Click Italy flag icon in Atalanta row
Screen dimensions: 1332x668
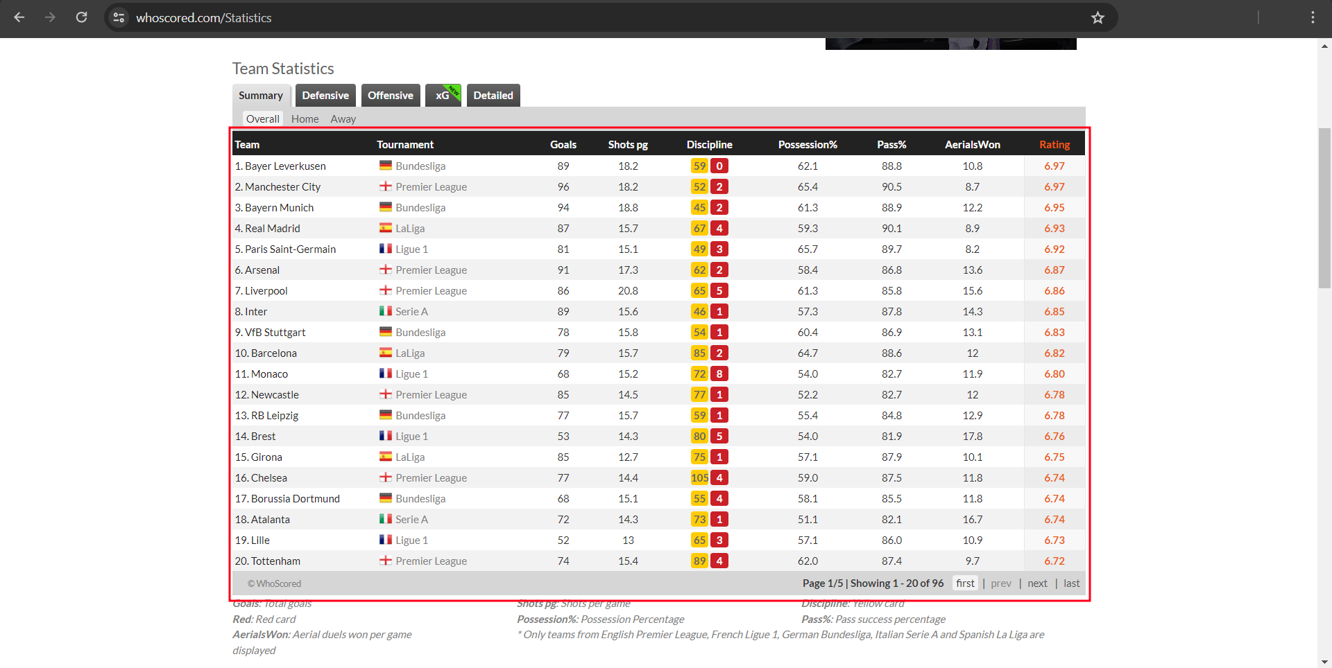(386, 519)
